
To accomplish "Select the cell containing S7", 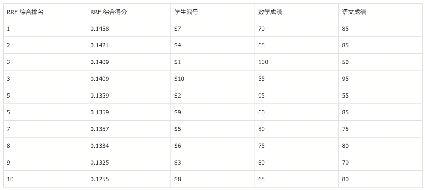I will 178,29.
